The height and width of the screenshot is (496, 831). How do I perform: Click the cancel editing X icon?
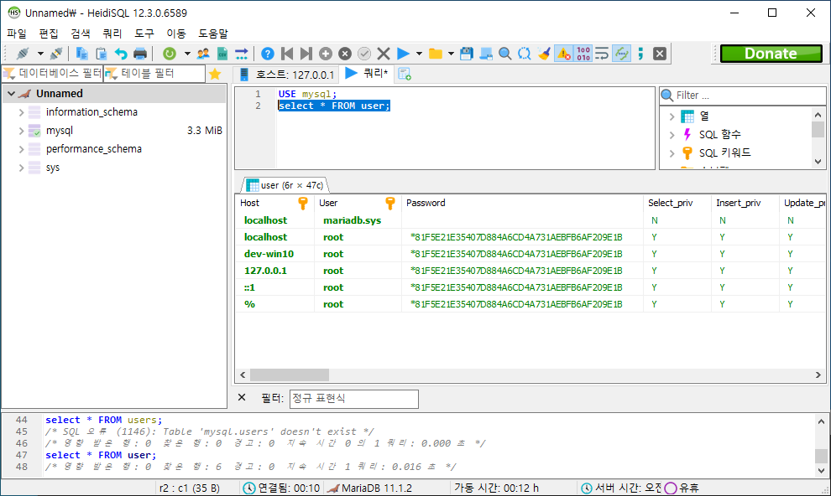point(384,54)
